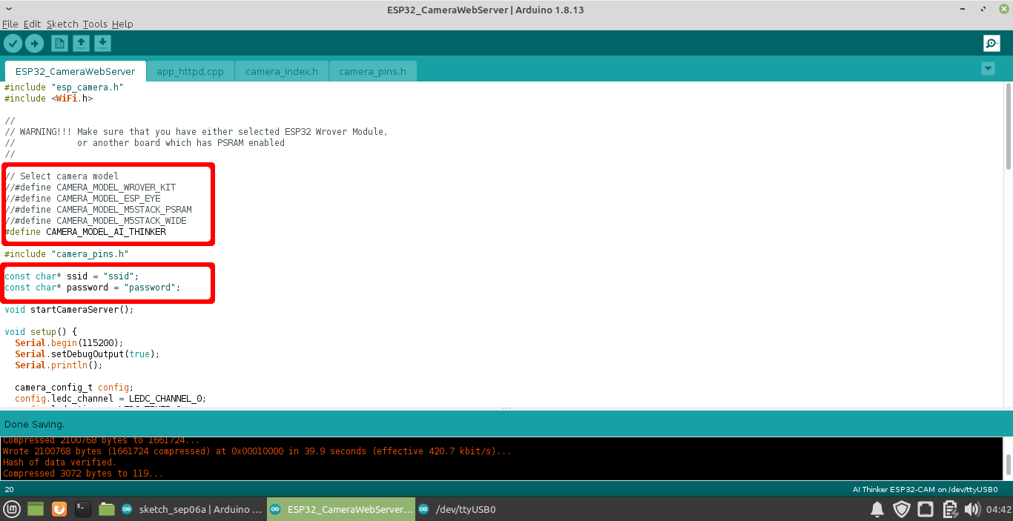The height and width of the screenshot is (521, 1013).
Task: Select ESP32_CameraWebServer taskbar window button
Action: [340, 509]
